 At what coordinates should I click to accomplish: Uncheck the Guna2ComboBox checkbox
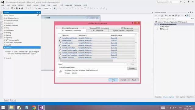pyautogui.click(x=60, y=57)
